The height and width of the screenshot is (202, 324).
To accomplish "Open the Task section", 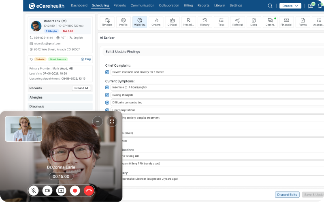I will coord(221,22).
